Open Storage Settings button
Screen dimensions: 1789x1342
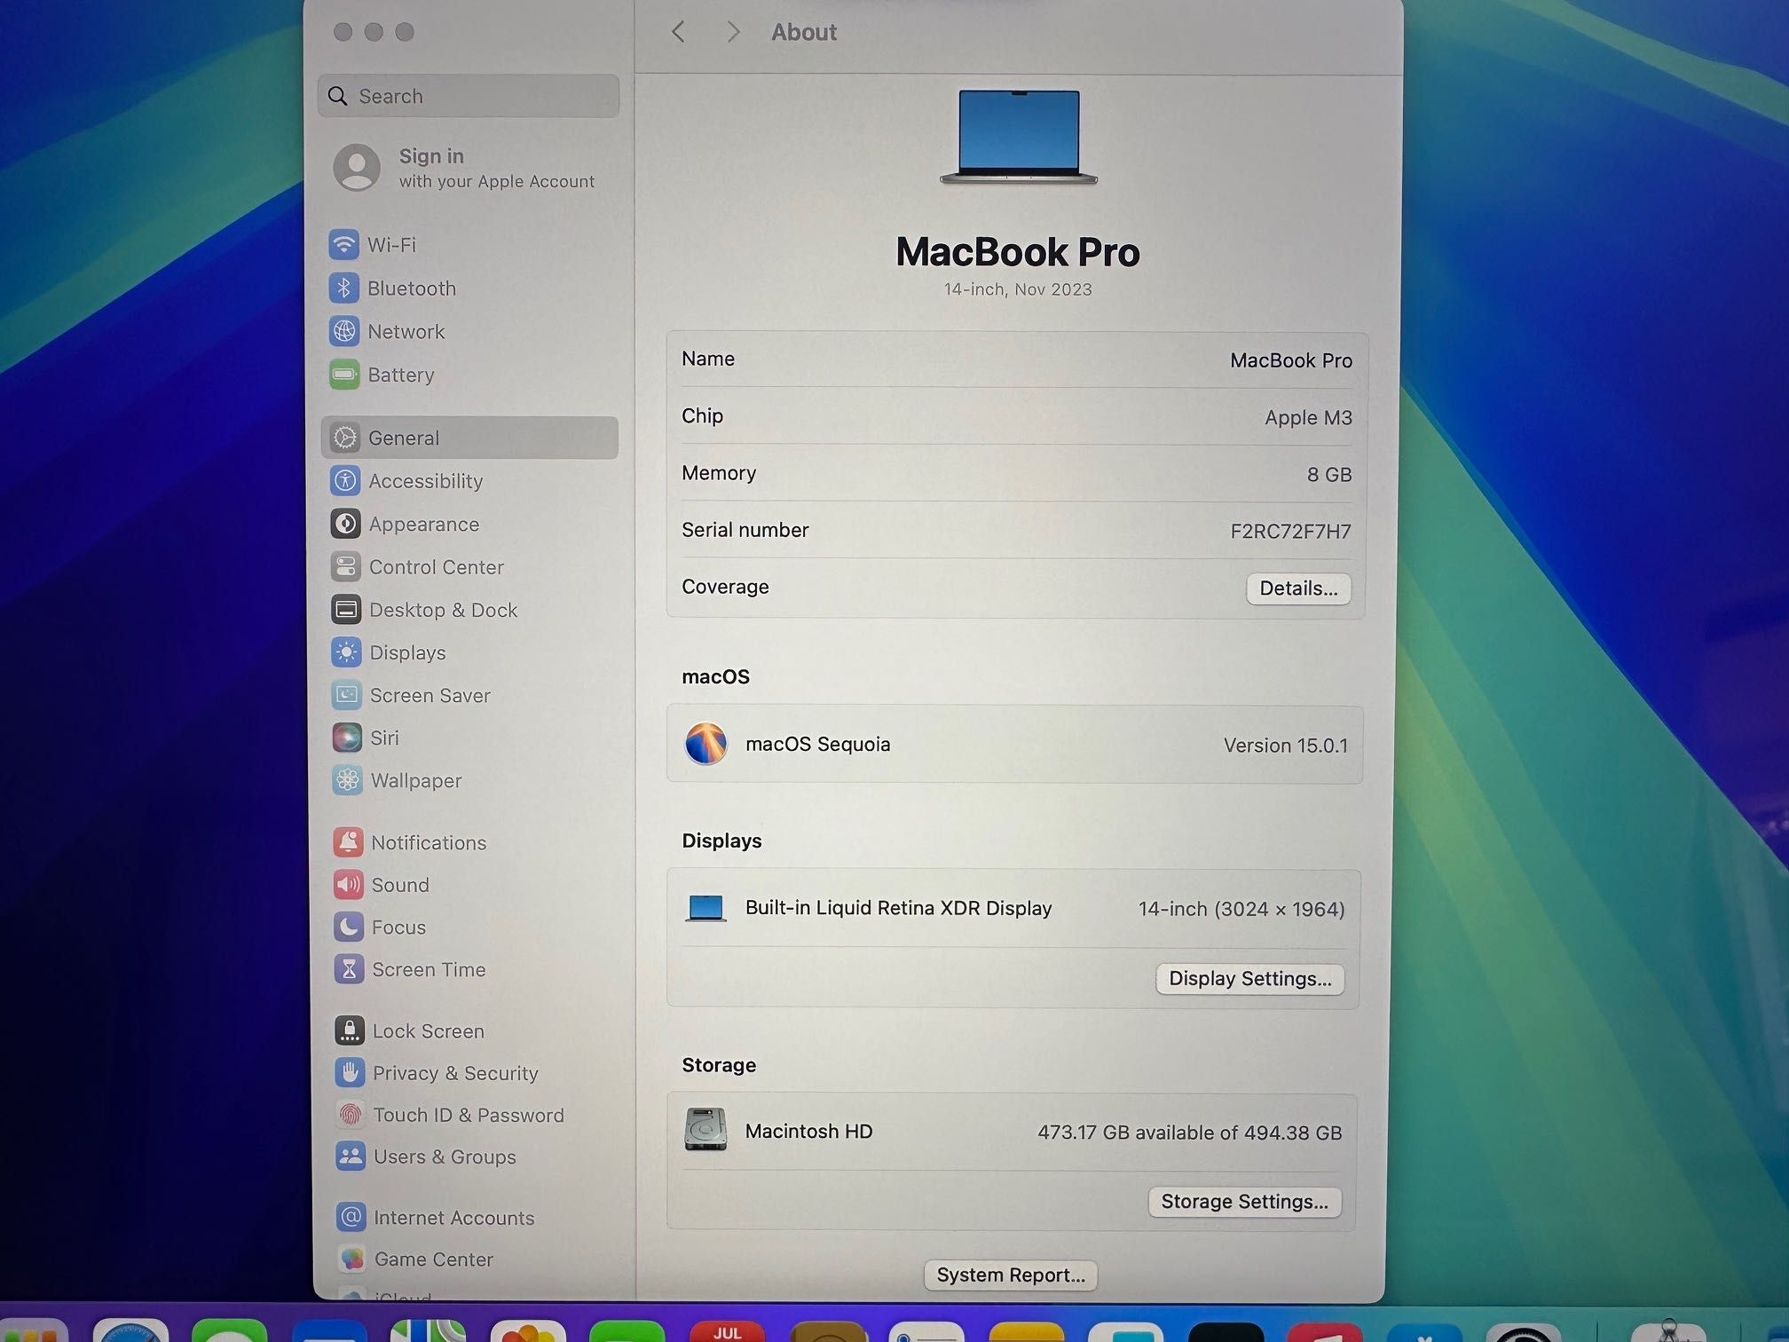point(1244,1202)
